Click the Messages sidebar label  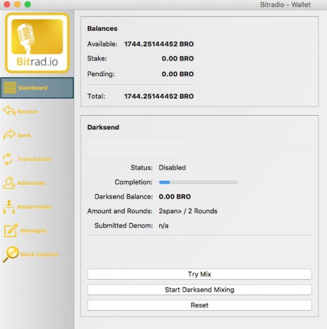point(34,230)
